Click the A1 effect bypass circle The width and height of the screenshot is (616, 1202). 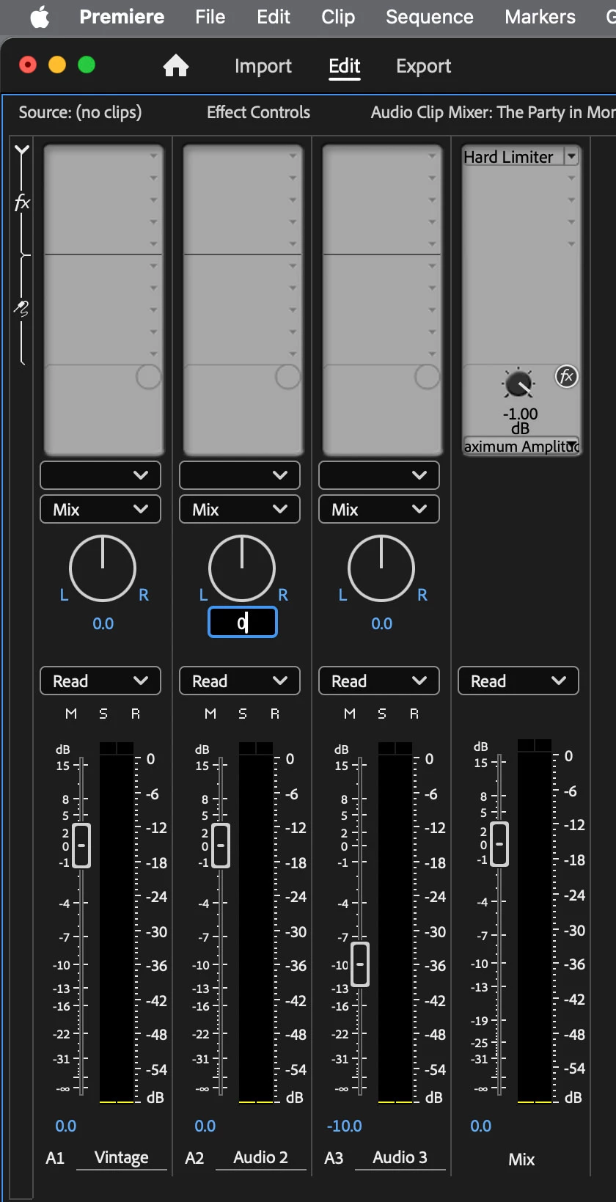click(149, 377)
